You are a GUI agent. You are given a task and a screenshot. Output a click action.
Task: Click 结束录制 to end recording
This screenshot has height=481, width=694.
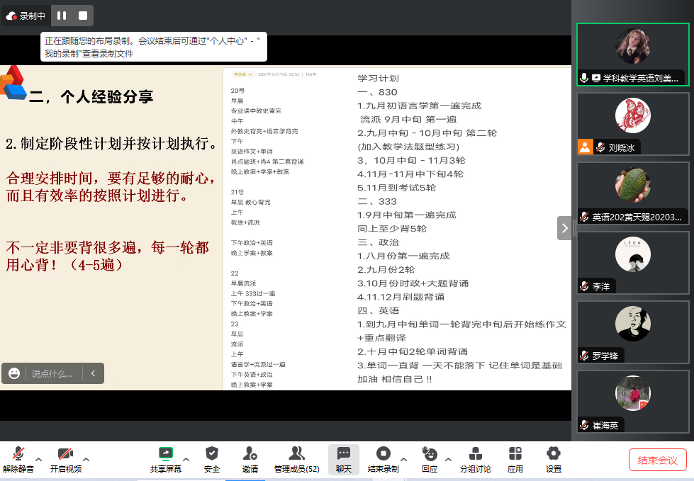pos(383,459)
